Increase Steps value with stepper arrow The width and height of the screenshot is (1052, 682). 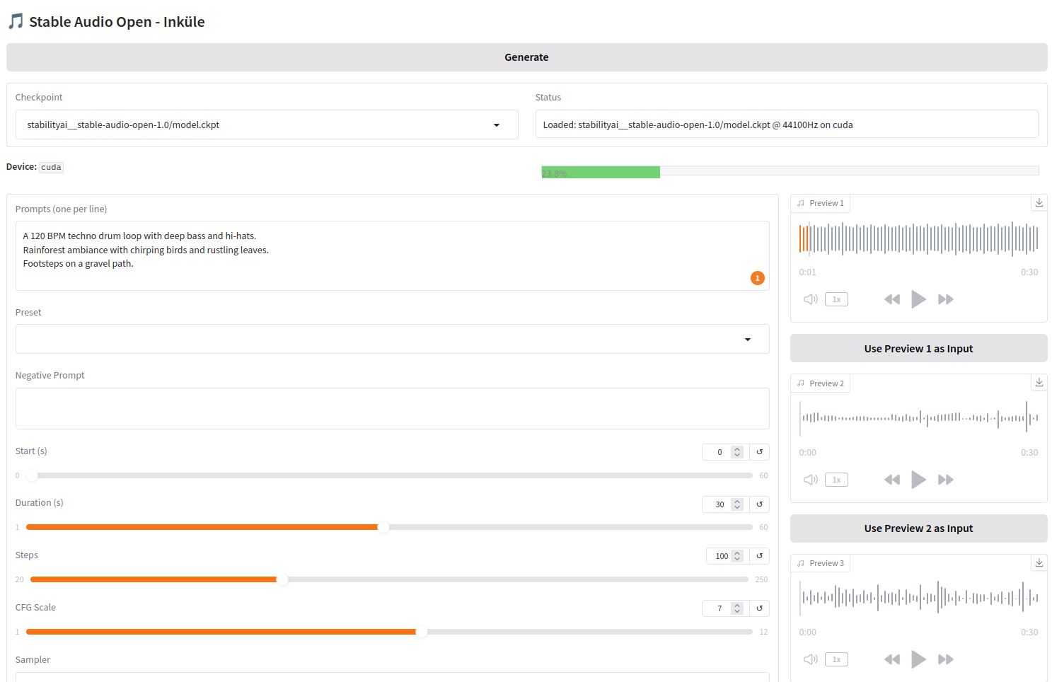pyautogui.click(x=737, y=553)
